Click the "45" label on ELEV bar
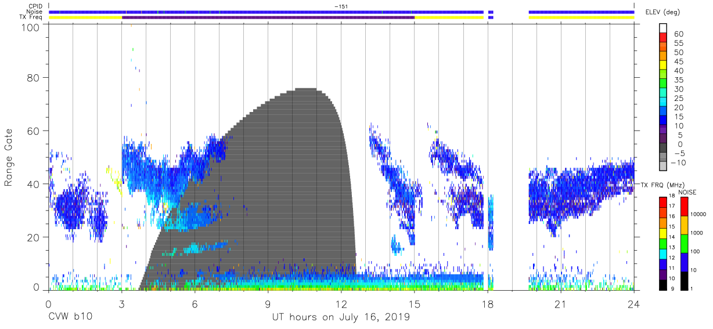This screenshot has height=329, width=713. pos(678,62)
